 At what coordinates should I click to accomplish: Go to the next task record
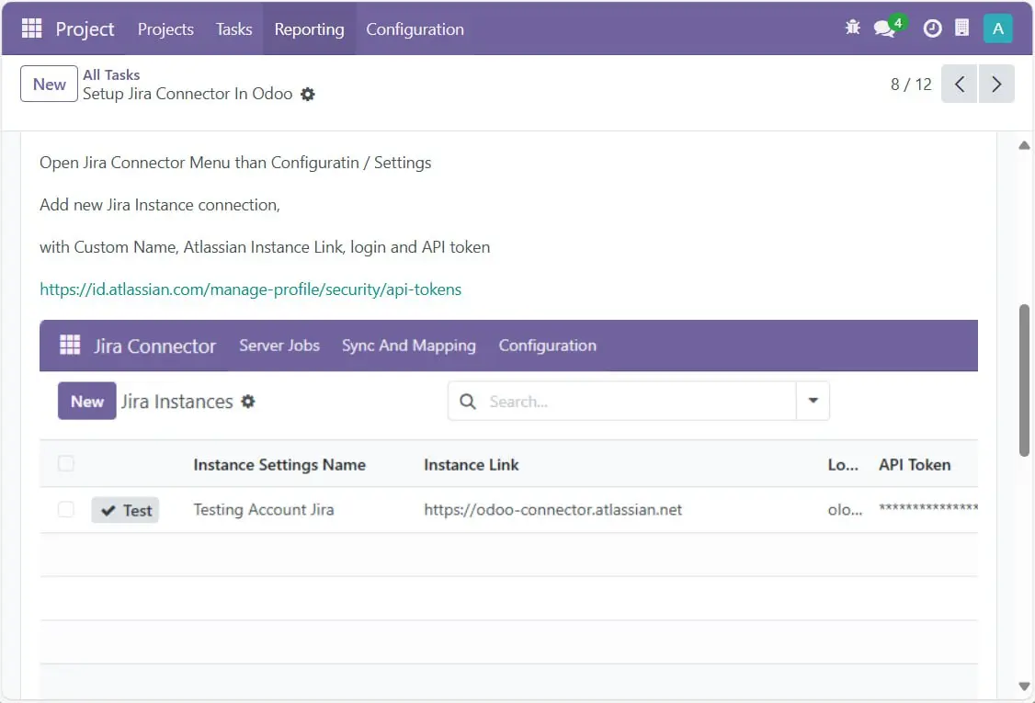(x=996, y=85)
